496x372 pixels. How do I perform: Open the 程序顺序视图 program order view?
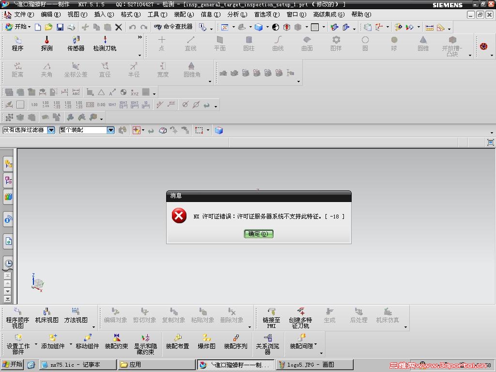coord(18,318)
